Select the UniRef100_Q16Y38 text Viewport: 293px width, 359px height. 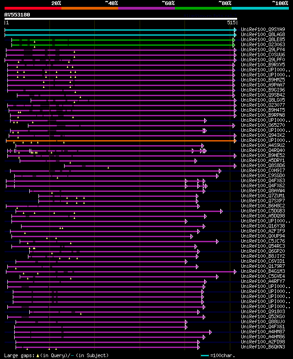click(x=263, y=226)
